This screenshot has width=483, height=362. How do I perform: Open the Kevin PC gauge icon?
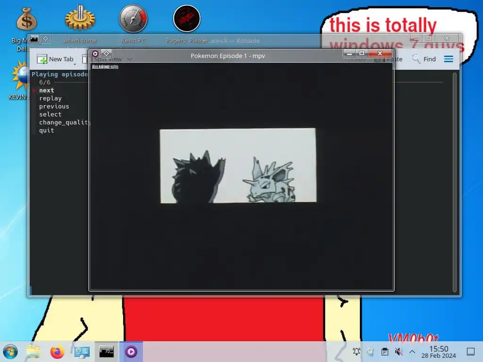[x=133, y=18]
